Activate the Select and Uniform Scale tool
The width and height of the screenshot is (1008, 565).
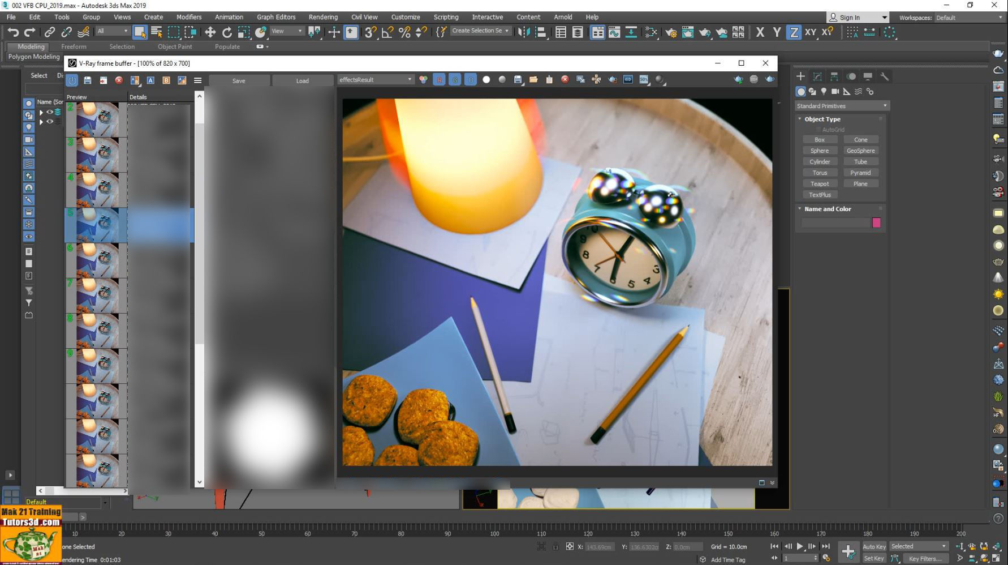(244, 32)
